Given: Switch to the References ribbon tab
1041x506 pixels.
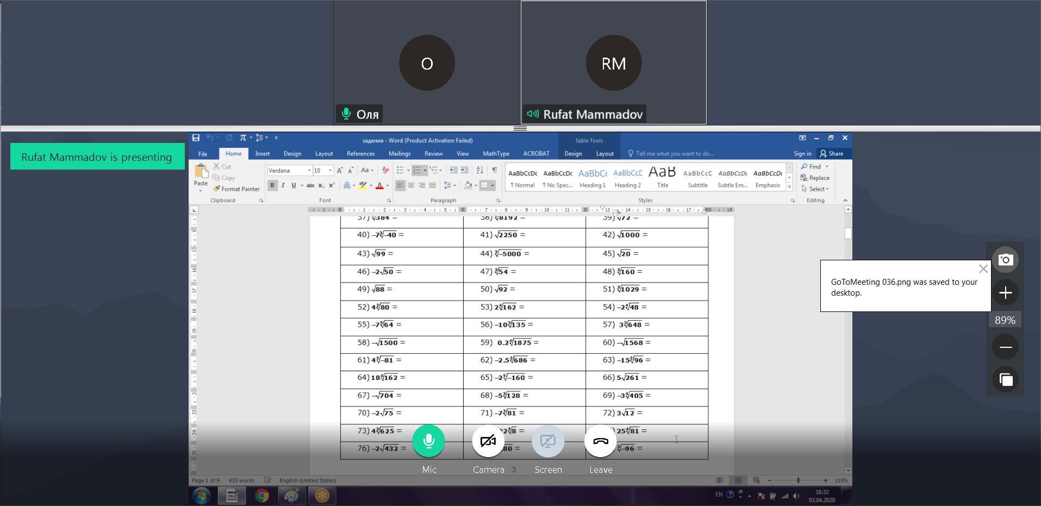Looking at the screenshot, I should coord(360,154).
